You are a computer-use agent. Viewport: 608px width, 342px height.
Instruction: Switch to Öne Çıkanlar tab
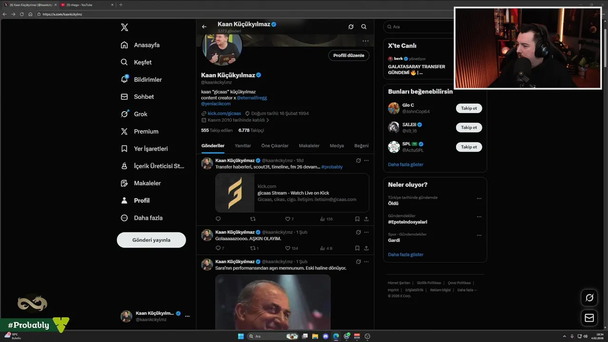pyautogui.click(x=275, y=145)
